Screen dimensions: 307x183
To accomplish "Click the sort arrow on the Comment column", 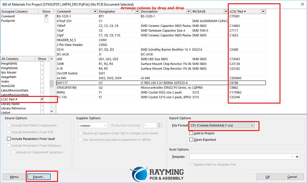I will click(x=90, y=11).
